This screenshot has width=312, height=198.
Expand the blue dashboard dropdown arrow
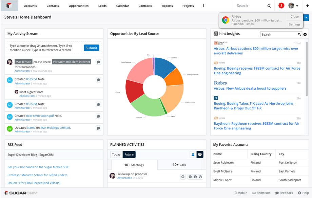coord(306,18)
